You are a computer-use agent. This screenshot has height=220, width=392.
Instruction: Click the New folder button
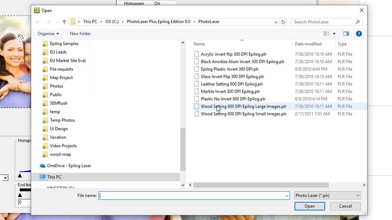coord(80,33)
